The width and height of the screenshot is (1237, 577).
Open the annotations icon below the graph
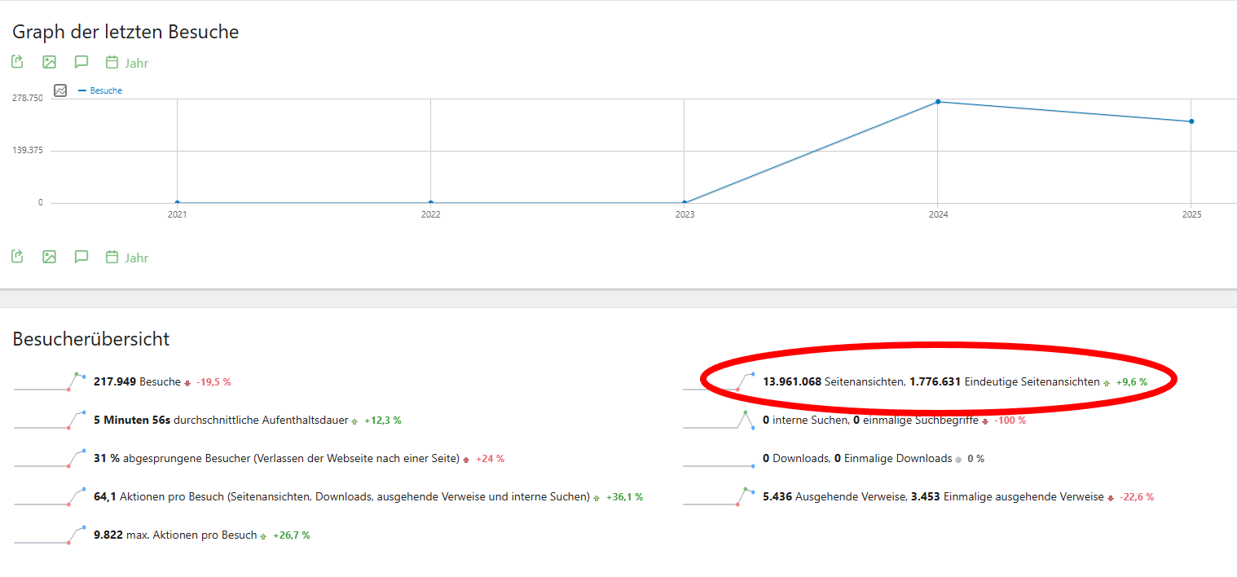[x=81, y=257]
